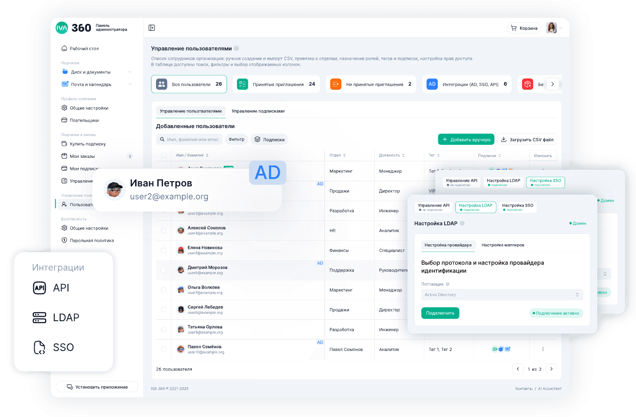Tick the checkbox for Ольга Волкова
This screenshot has width=636, height=417.
pyautogui.click(x=163, y=290)
